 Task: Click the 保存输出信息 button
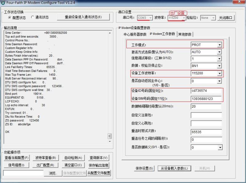98,165
